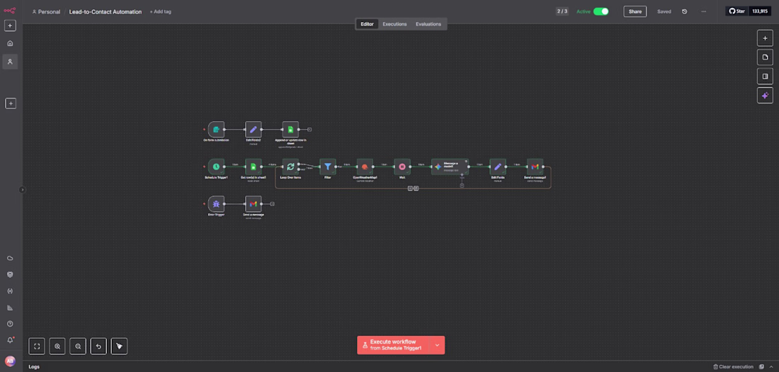Open the Personal projects sidebar icon
Viewport: 779px width, 372px height.
pos(10,62)
